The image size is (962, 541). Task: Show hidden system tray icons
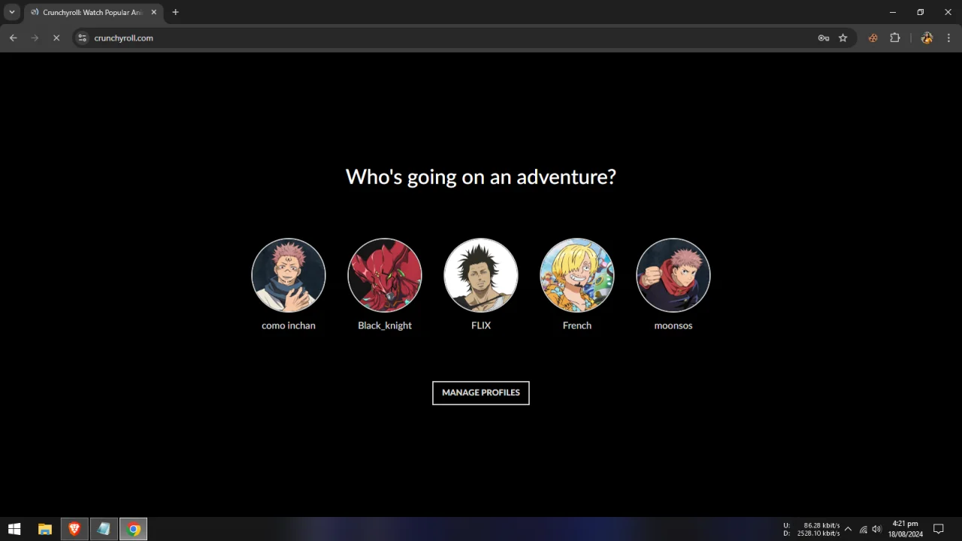[x=849, y=529]
